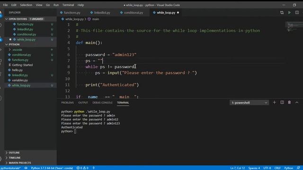Expand the Timeline section
Image resolution: width=303 pixels, height=170 pixels.
point(15,158)
